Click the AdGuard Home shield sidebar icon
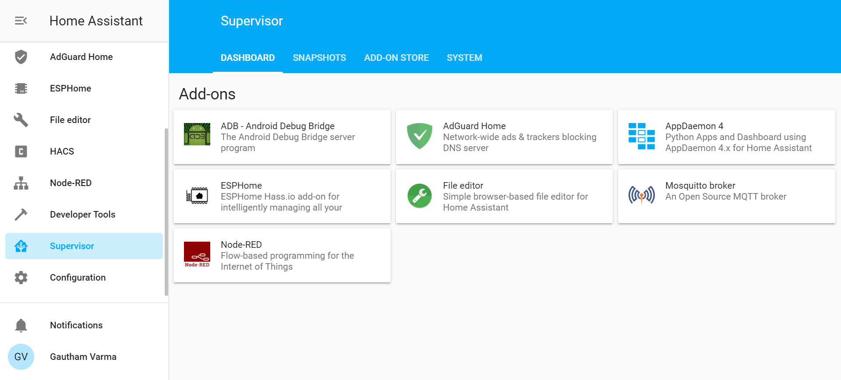Viewport: 841px width, 380px height. pos(21,57)
